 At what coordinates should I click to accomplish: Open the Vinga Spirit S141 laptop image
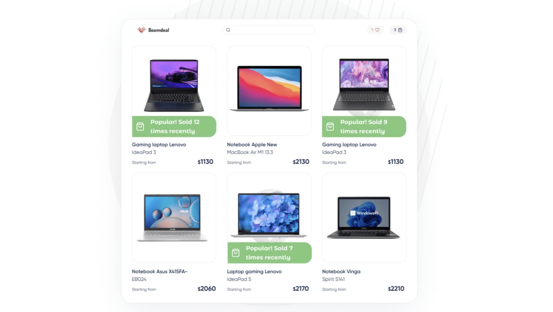click(363, 218)
